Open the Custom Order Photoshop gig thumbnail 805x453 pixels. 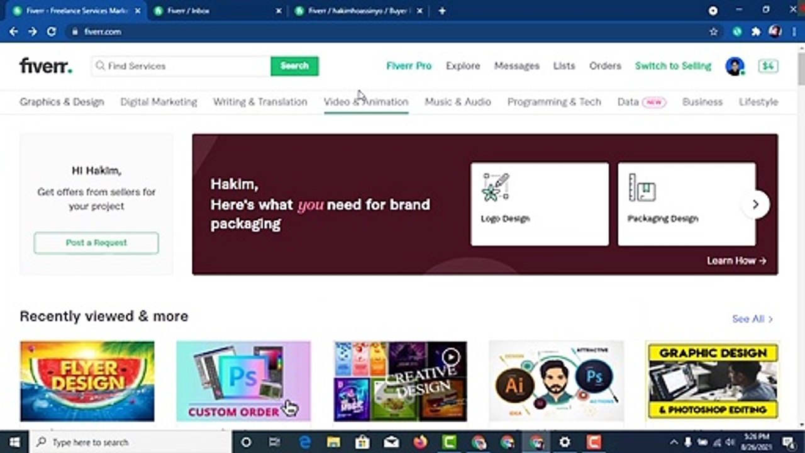(243, 381)
